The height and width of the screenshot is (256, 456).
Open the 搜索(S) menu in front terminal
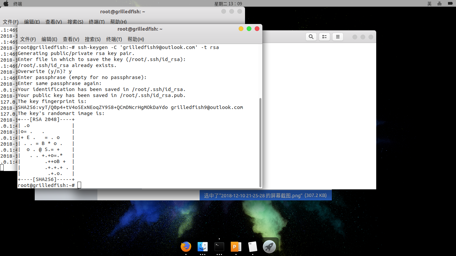coord(92,39)
